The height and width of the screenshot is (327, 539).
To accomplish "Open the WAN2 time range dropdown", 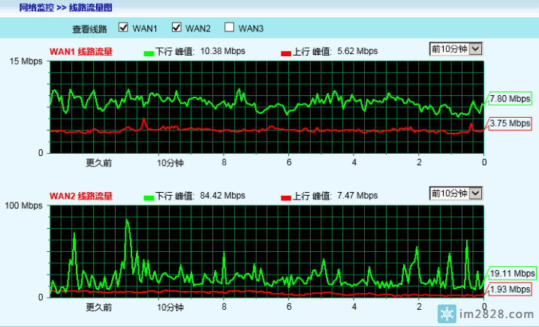I will [455, 193].
